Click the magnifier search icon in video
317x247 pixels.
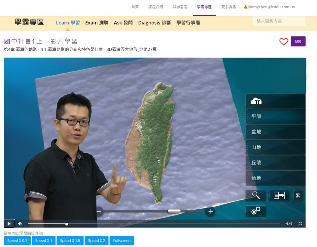click(x=256, y=195)
